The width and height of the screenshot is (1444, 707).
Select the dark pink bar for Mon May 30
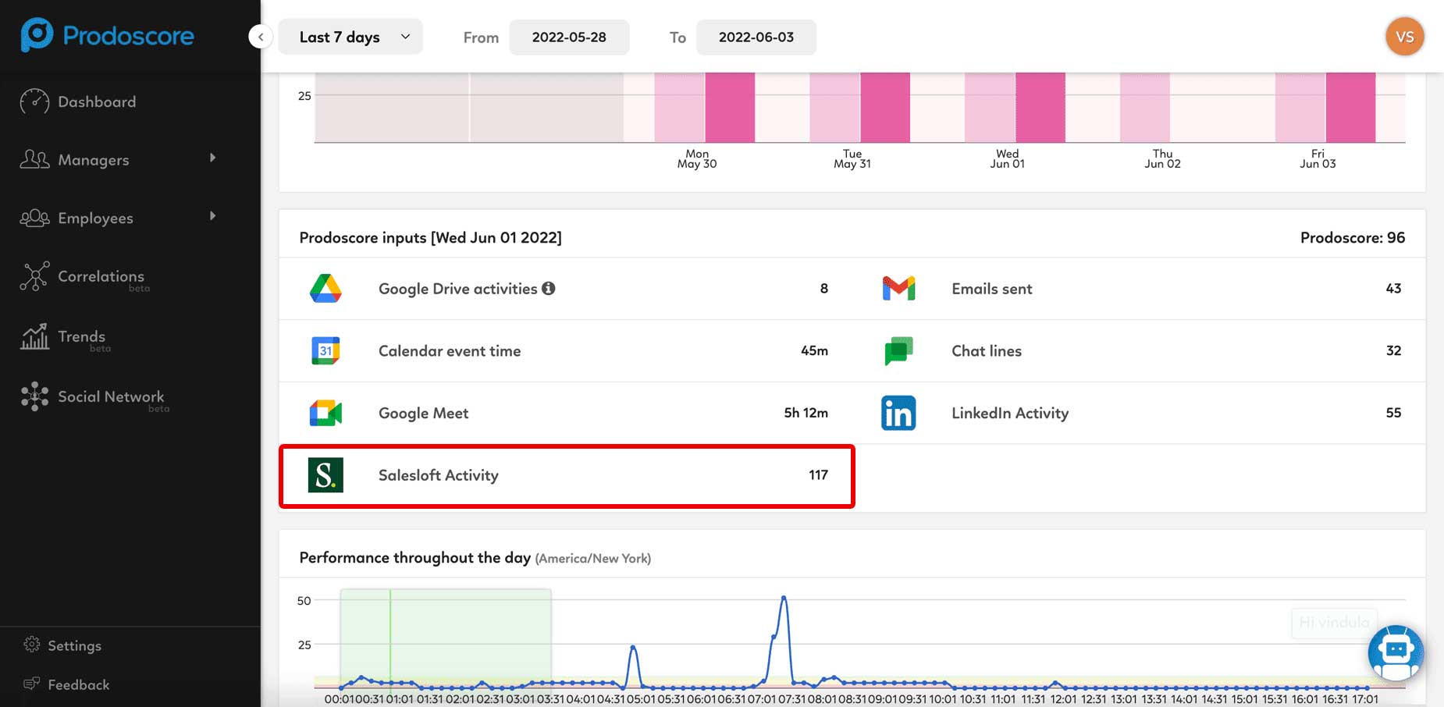point(730,108)
